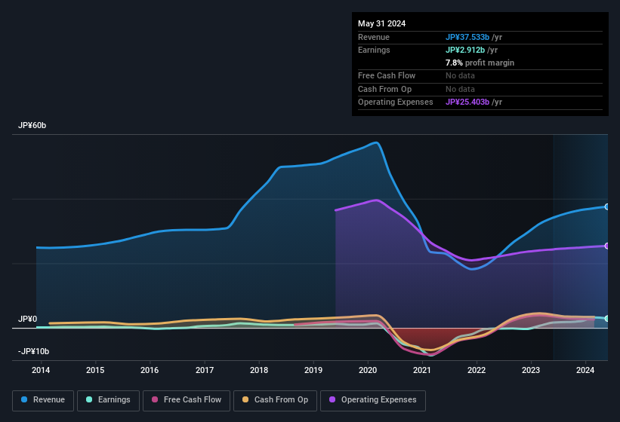The height and width of the screenshot is (422, 620).
Task: Click the 2017 x-axis label
Action: click(x=205, y=370)
